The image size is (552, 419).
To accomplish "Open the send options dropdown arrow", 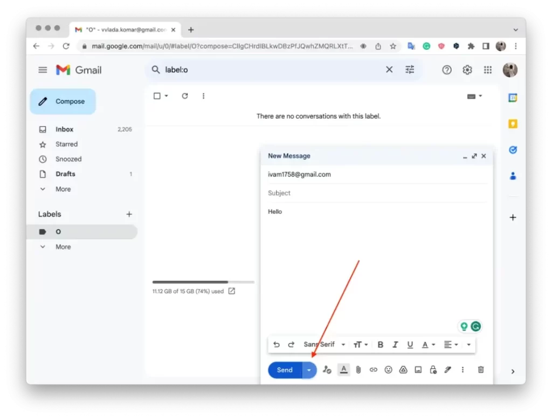I will 309,370.
